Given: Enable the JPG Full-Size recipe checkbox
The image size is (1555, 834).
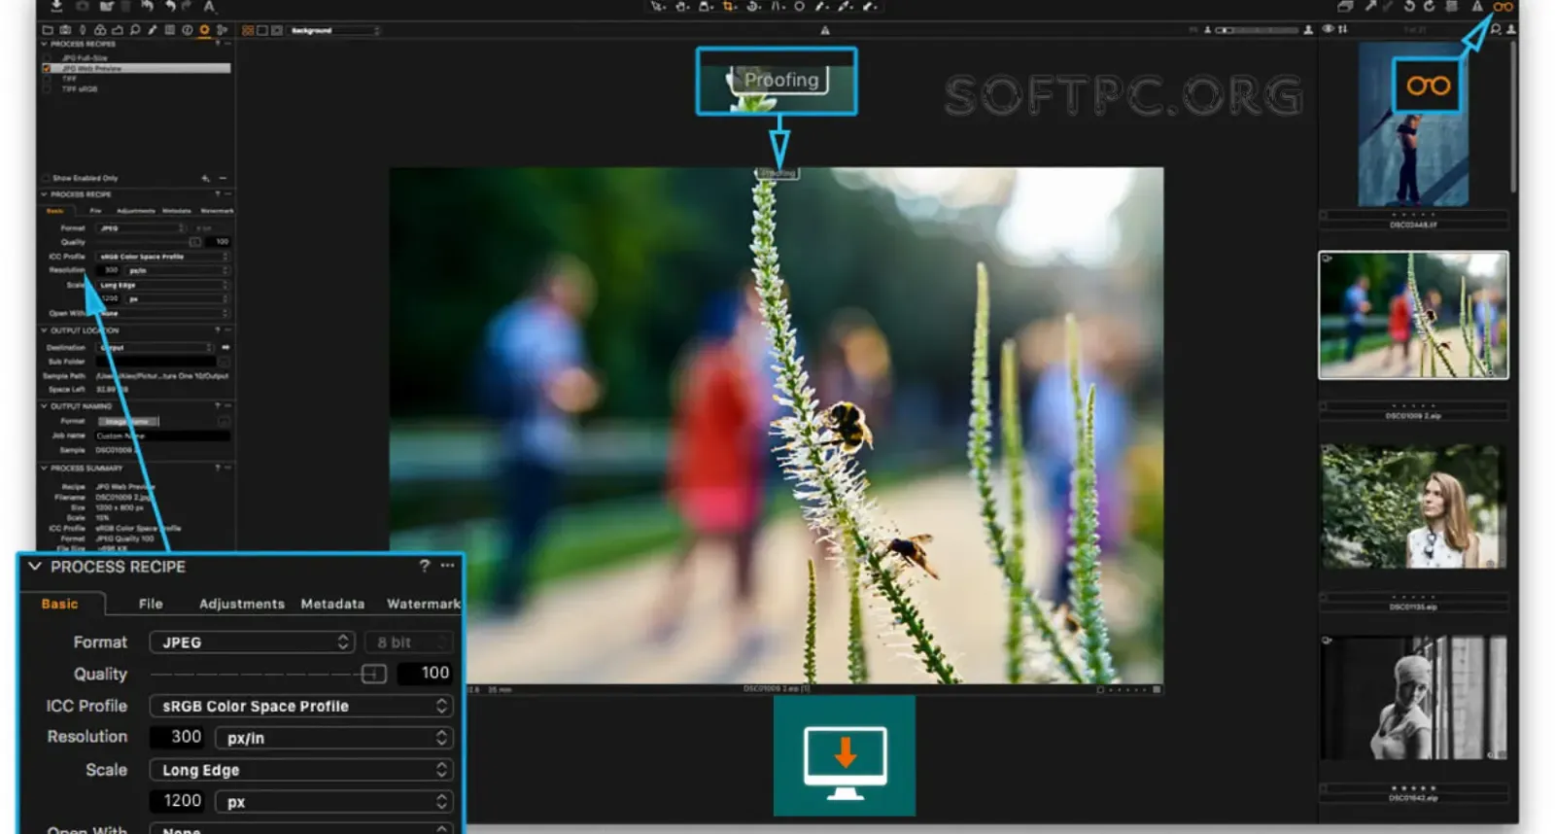Looking at the screenshot, I should tap(47, 58).
